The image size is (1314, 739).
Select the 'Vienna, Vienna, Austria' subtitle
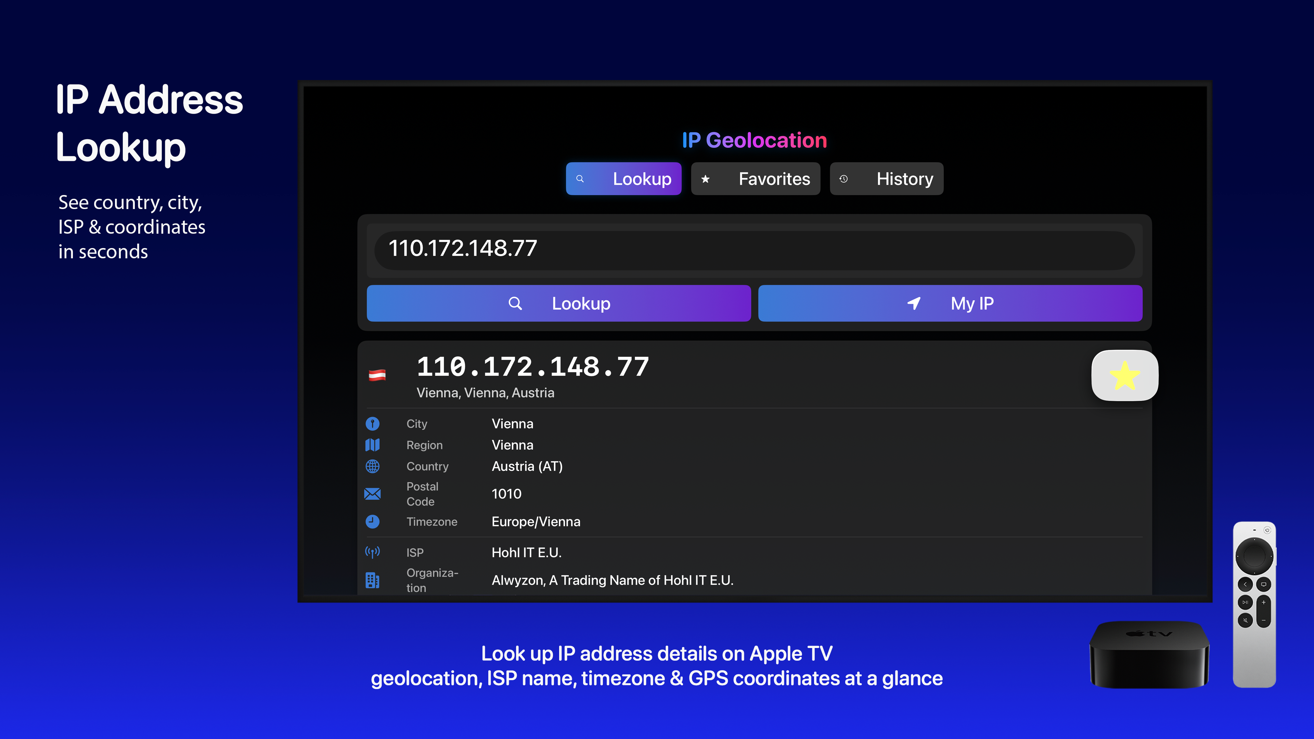tap(485, 393)
